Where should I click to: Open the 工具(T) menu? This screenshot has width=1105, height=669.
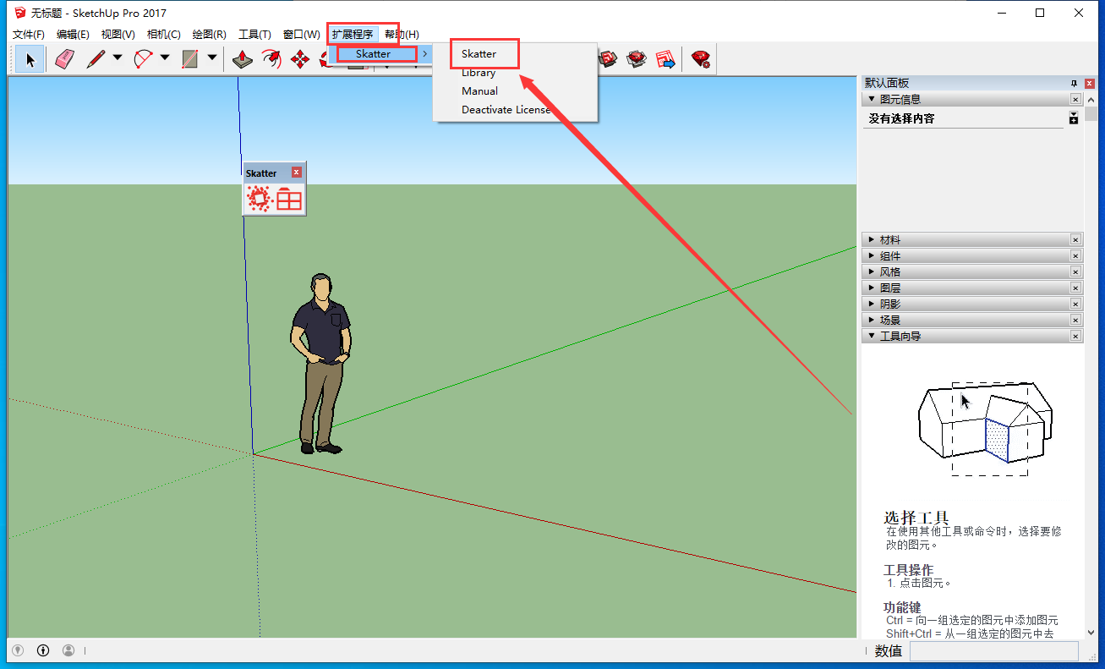click(x=254, y=35)
